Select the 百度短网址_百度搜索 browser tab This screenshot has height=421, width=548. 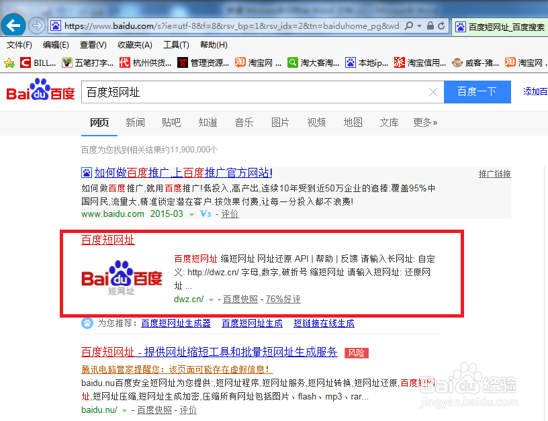tap(500, 27)
